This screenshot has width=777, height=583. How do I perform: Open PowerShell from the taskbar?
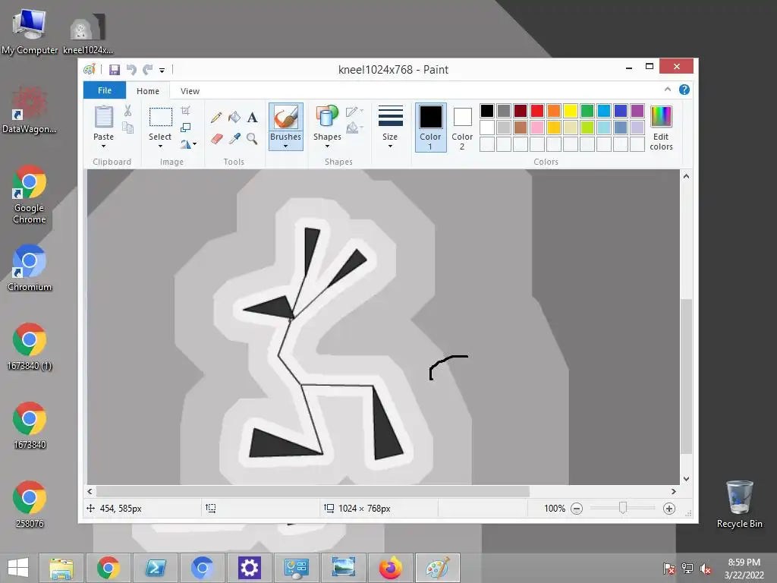point(155,568)
